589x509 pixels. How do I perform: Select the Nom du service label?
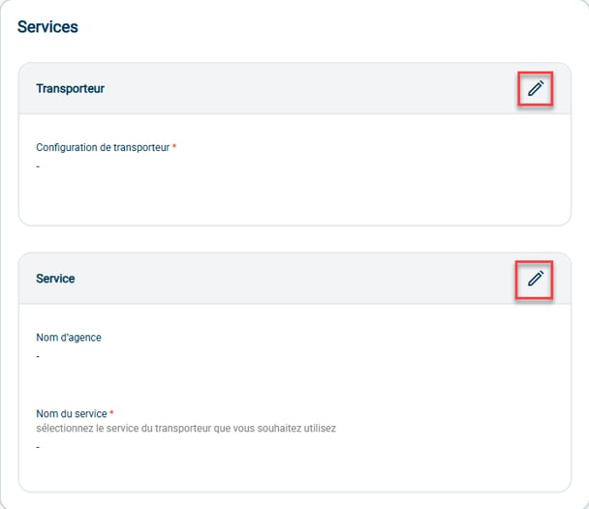[x=72, y=414]
